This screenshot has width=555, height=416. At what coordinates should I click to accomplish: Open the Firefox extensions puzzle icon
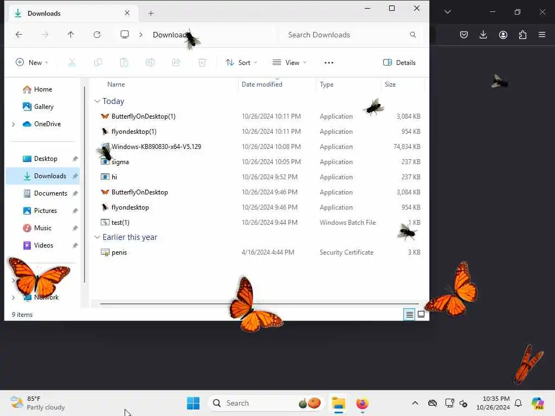[522, 35]
